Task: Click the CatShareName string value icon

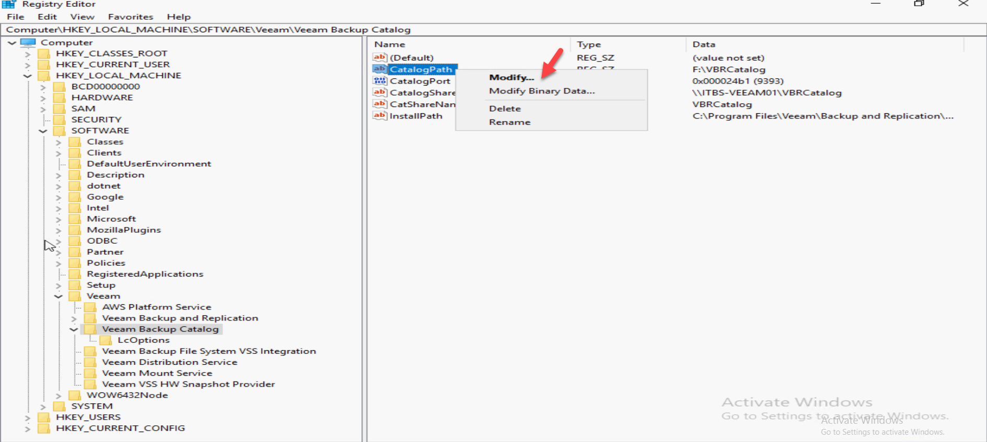Action: 379,104
